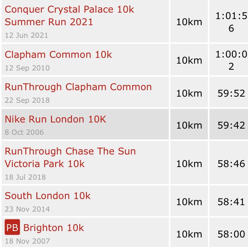Image resolution: width=248 pixels, height=247 pixels.
Task: Click 10km distance in Nike Run London row
Action: pos(189,125)
